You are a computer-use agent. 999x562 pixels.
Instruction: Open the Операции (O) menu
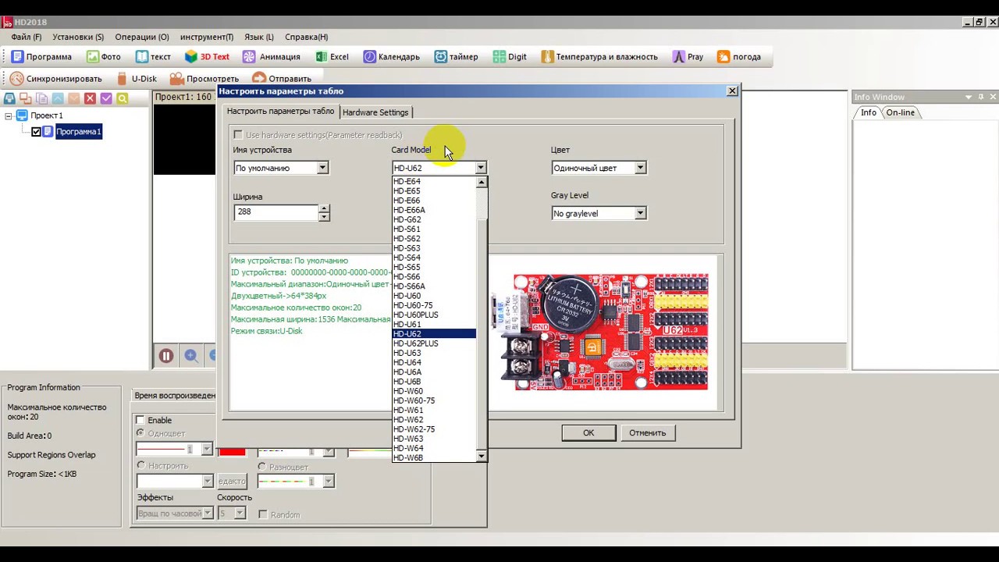click(142, 37)
